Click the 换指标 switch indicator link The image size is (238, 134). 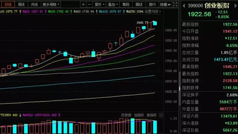[151, 115]
